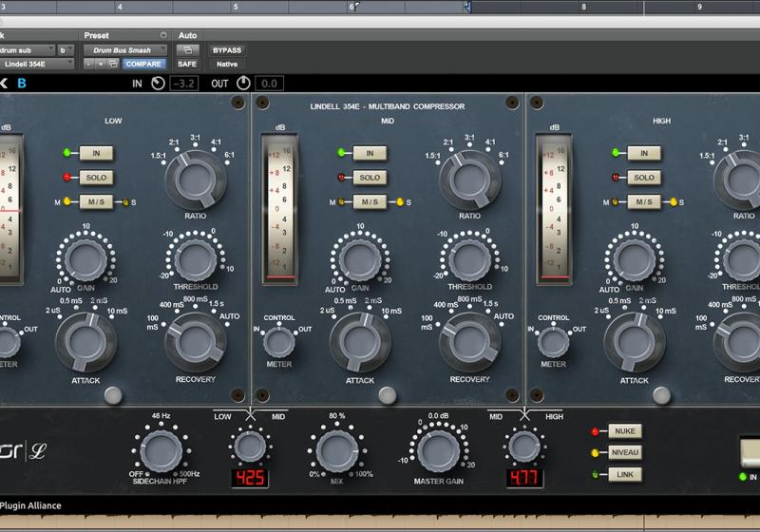The height and width of the screenshot is (532, 760).
Task: Click the round grey button under LOW band
Action: tap(113, 395)
